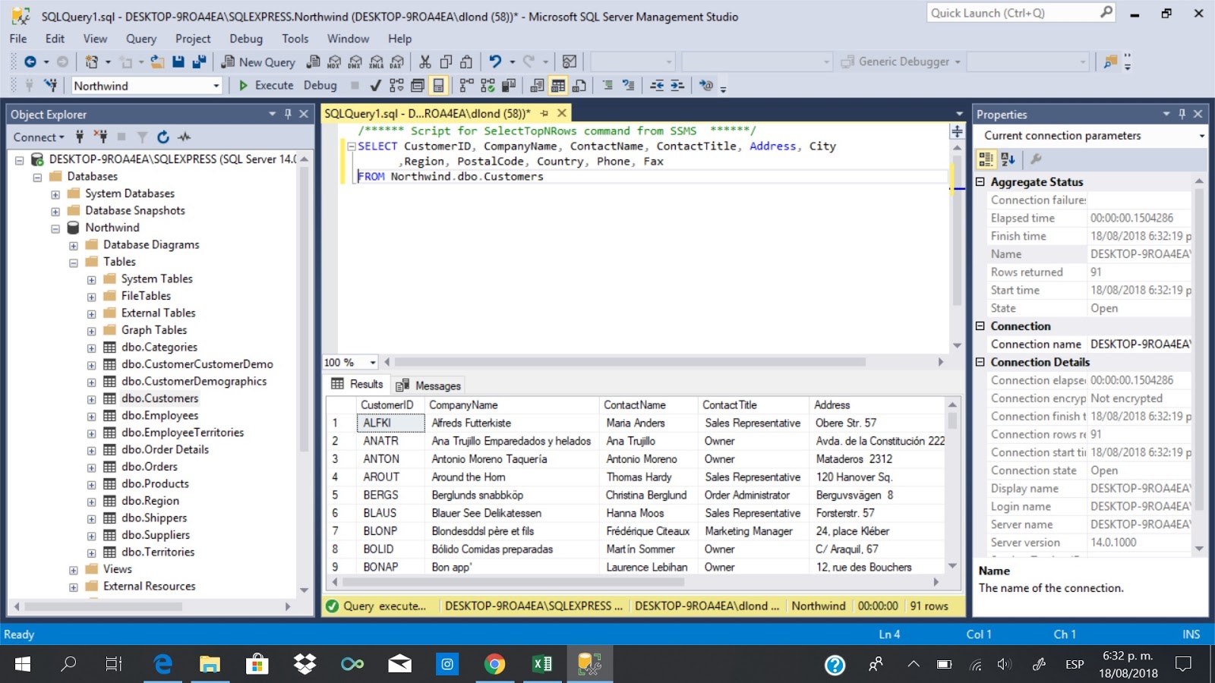
Task: Collapse the Connection Details section
Action: click(x=980, y=362)
